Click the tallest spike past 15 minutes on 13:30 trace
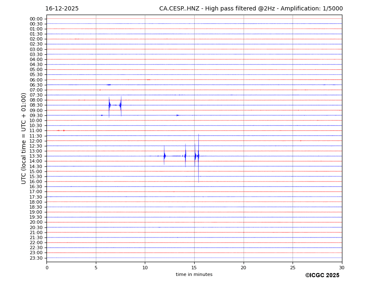 click(198, 156)
